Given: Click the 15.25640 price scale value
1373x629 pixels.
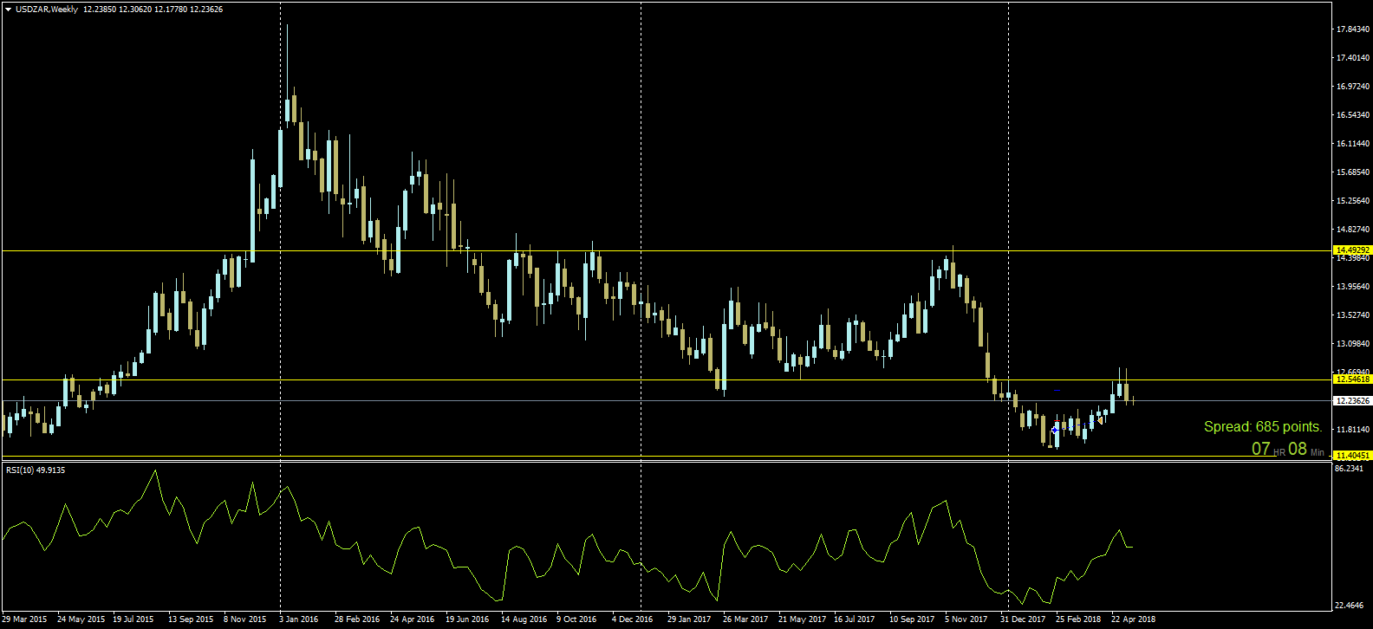Looking at the screenshot, I should pos(1353,201).
